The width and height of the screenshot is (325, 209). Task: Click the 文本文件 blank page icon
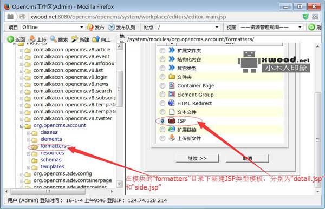click(x=172, y=112)
